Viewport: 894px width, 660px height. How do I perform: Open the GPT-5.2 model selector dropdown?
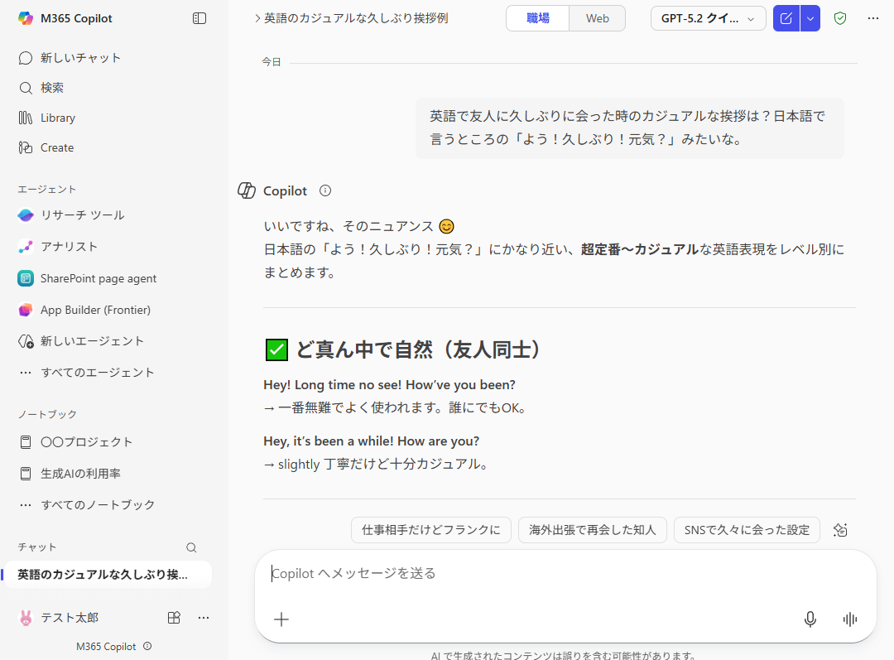point(708,18)
